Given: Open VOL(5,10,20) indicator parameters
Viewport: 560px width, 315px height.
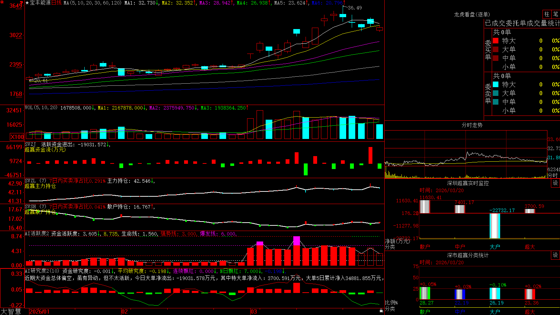Looking at the screenshot, I should coord(41,107).
